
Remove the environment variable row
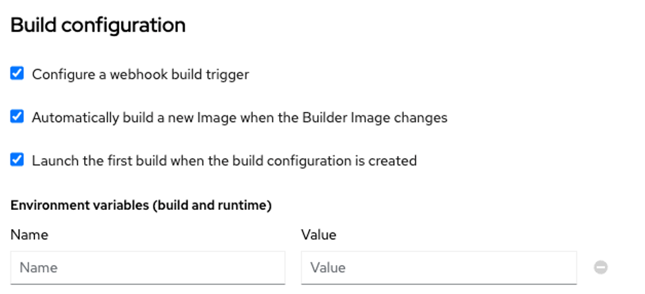(x=601, y=268)
